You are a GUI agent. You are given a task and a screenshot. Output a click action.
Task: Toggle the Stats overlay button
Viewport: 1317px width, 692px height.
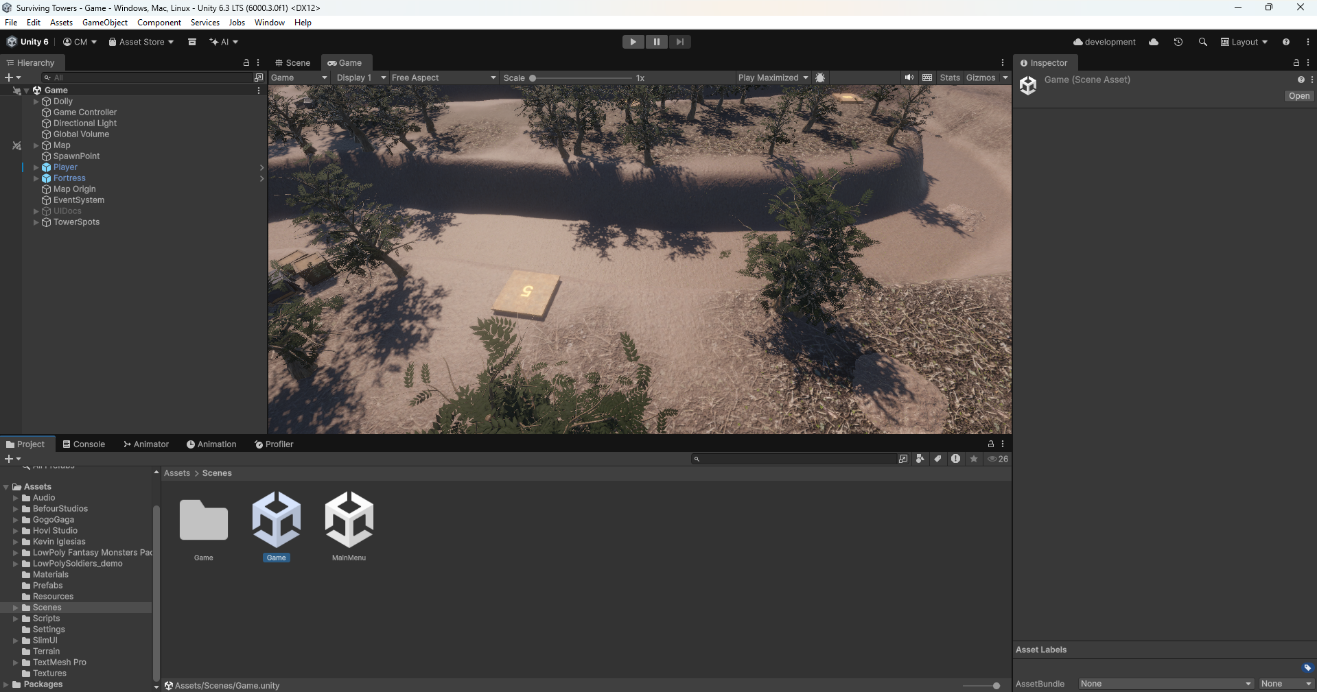[950, 77]
